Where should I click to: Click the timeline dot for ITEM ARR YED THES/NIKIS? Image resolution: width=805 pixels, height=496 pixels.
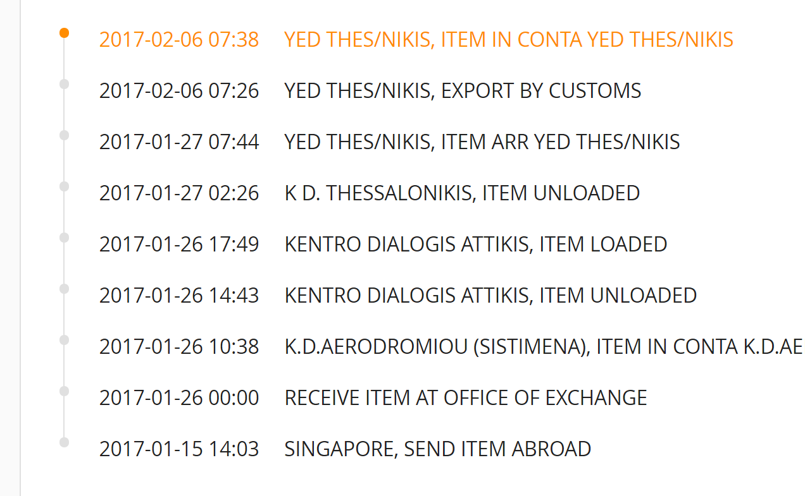pos(64,135)
